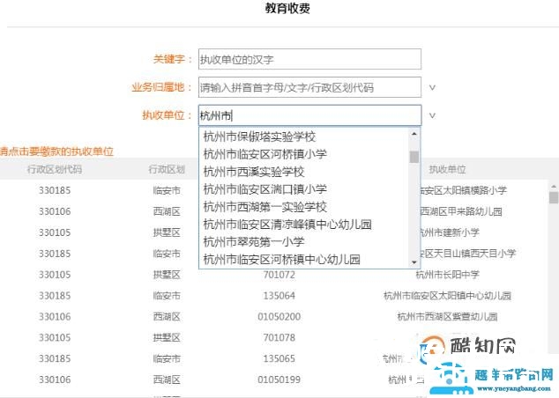Screen dimensions: 559x398
Task: Click unit code 135065 cell
Action: (x=279, y=358)
